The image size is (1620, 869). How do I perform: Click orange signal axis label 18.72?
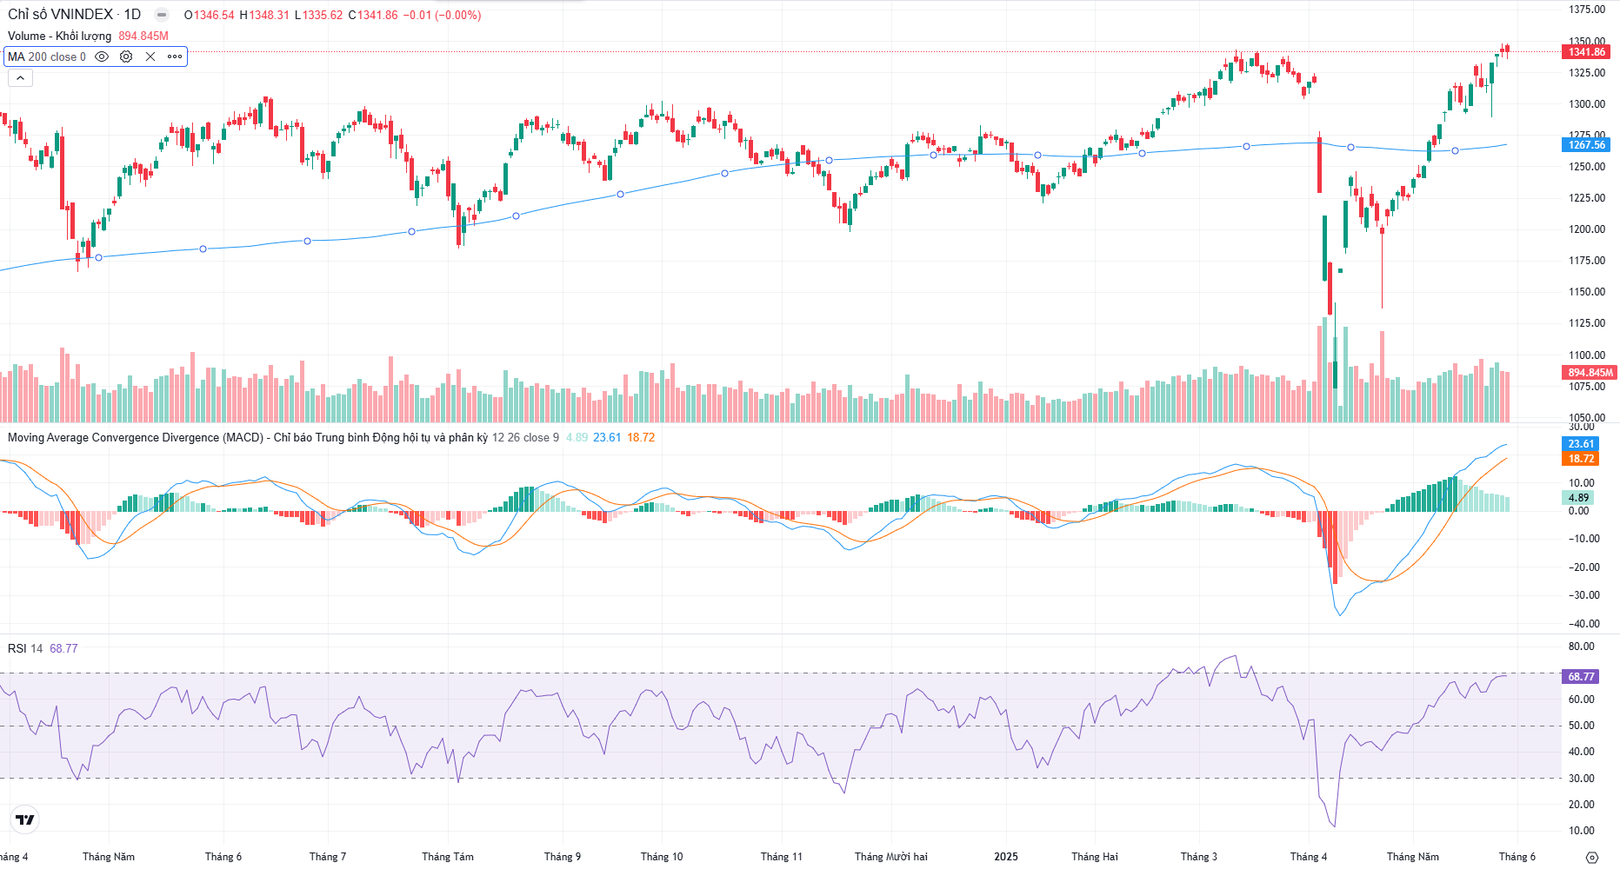(x=1581, y=459)
